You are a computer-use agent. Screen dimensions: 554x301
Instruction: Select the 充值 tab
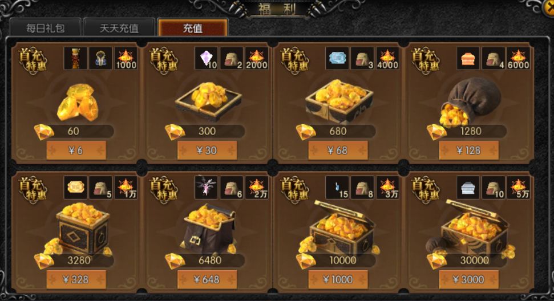pyautogui.click(x=192, y=28)
